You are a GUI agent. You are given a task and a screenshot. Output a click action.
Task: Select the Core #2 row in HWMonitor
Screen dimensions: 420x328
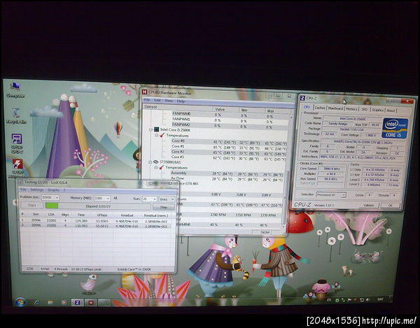point(229,152)
